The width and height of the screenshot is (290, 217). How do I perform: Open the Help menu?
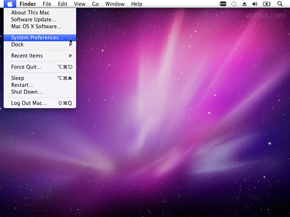point(137,4)
